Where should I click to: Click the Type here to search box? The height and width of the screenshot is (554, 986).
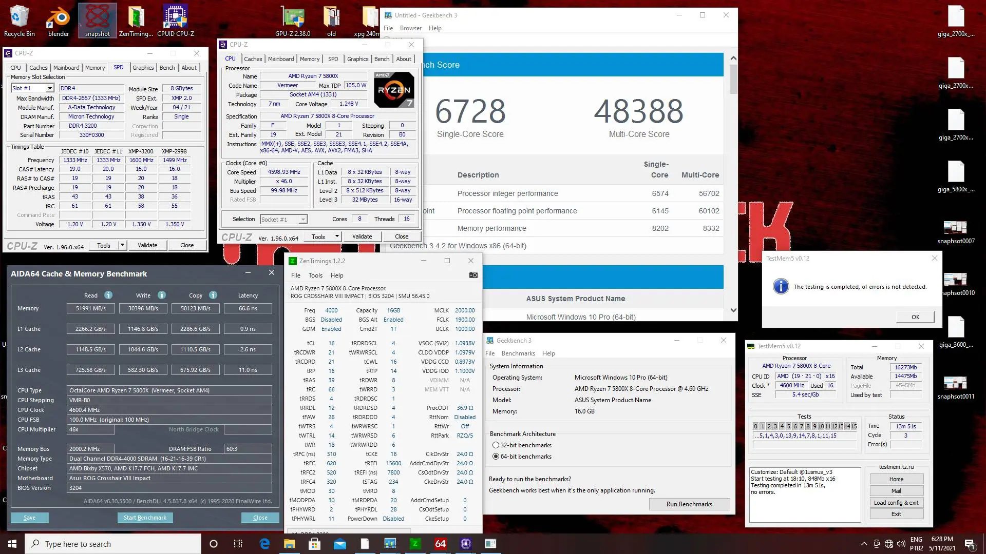[113, 544]
